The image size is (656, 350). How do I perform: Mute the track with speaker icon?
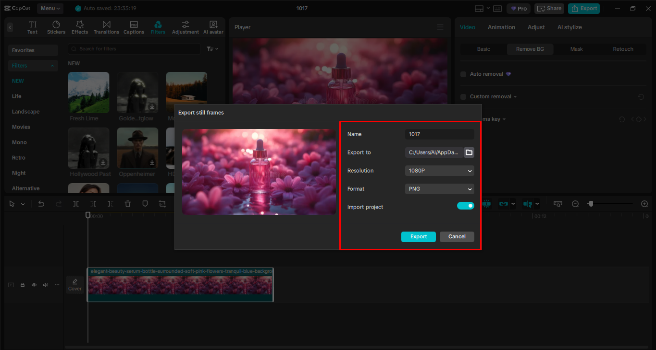pos(46,285)
